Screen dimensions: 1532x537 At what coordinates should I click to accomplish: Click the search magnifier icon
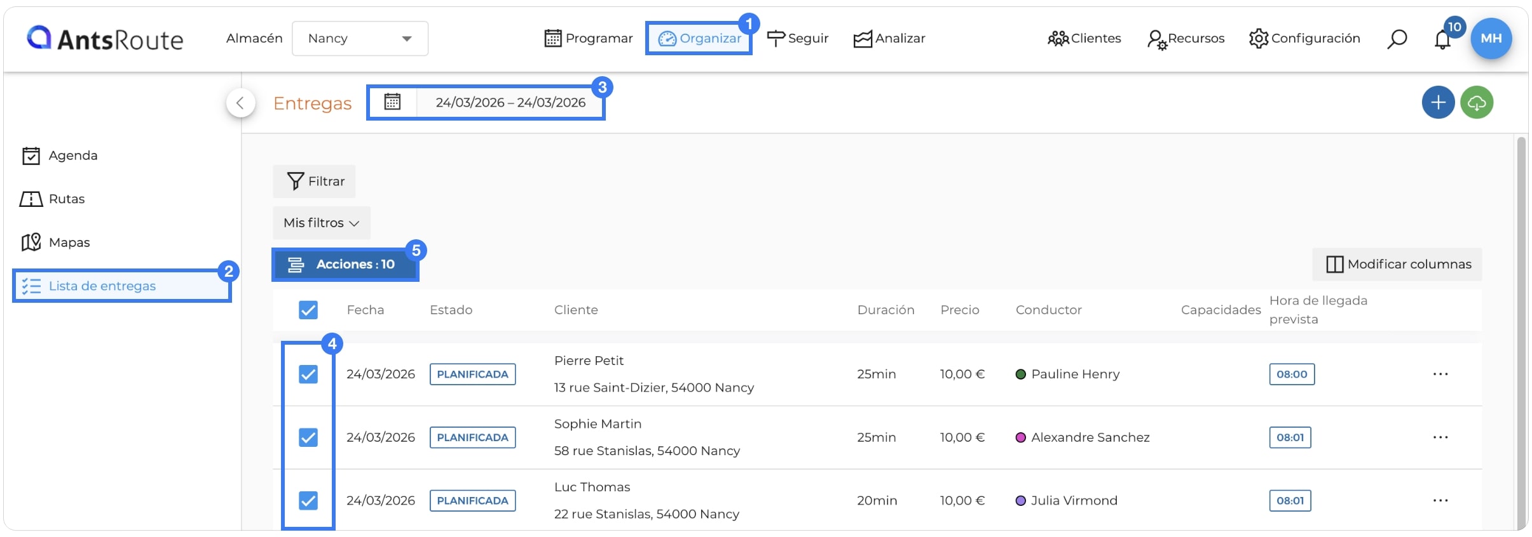point(1397,39)
